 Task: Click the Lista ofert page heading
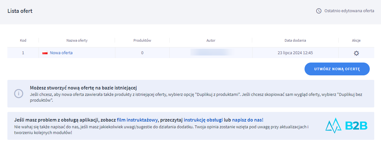20,11
